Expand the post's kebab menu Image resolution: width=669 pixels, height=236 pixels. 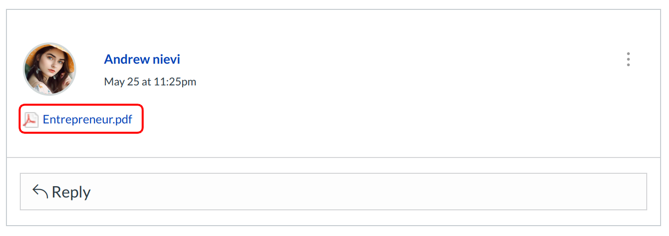628,59
